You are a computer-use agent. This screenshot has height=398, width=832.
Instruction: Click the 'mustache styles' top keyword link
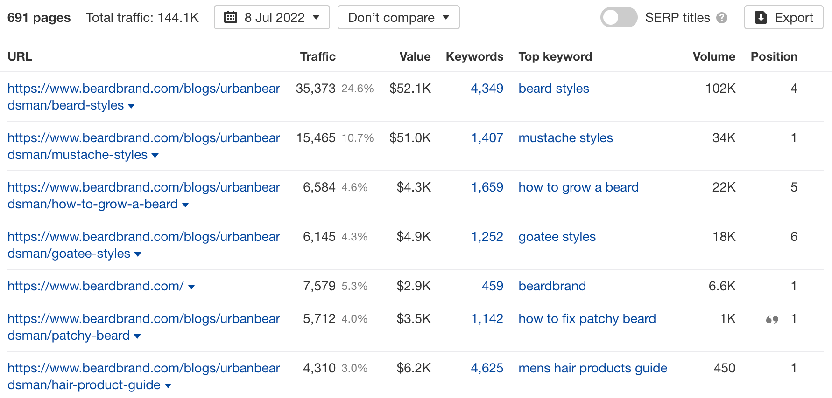pyautogui.click(x=565, y=138)
